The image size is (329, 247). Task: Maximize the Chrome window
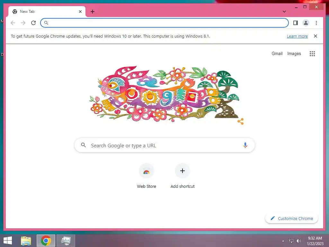tap(305, 7)
